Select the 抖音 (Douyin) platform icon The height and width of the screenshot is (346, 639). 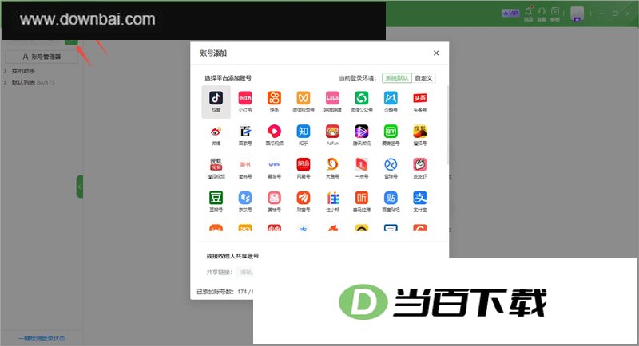click(216, 98)
